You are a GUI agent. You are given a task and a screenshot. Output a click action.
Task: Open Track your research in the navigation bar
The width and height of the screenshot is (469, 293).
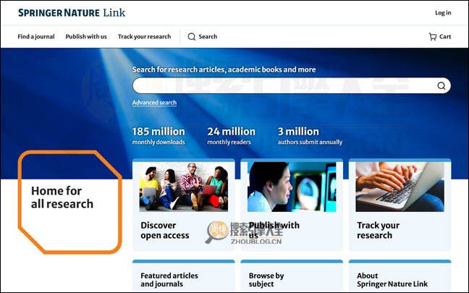coord(144,36)
